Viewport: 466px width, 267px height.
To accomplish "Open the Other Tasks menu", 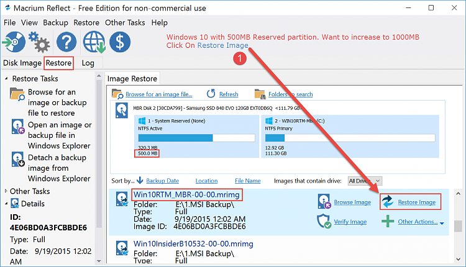I will (125, 22).
